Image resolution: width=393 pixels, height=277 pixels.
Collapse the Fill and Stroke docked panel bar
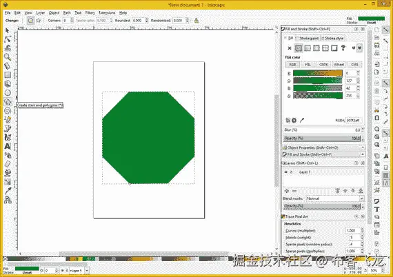[x=323, y=154]
